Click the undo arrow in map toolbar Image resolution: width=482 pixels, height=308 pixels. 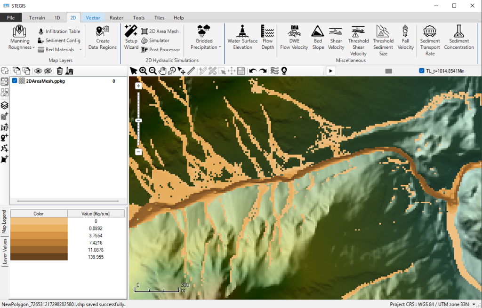(x=253, y=71)
